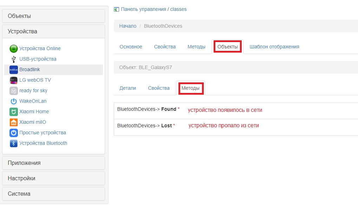Click the Начало breadcrumb entry
This screenshot has height=216, width=358.
pos(127,26)
